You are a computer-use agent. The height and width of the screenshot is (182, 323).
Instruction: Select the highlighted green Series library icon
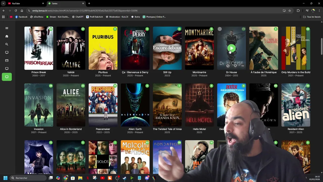click(7, 77)
